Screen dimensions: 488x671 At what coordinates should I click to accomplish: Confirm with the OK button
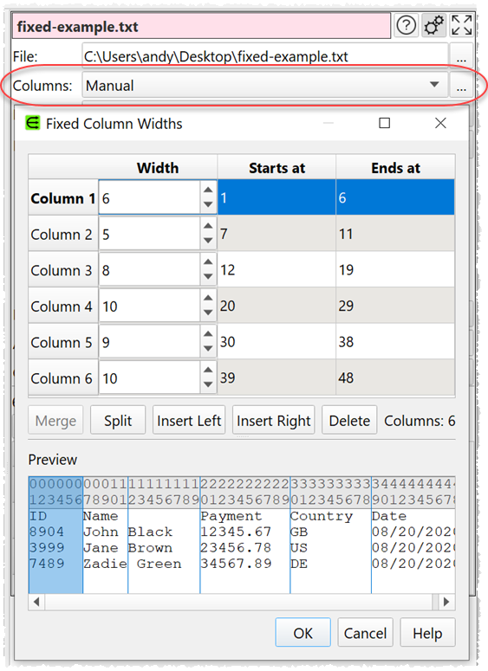(x=303, y=633)
